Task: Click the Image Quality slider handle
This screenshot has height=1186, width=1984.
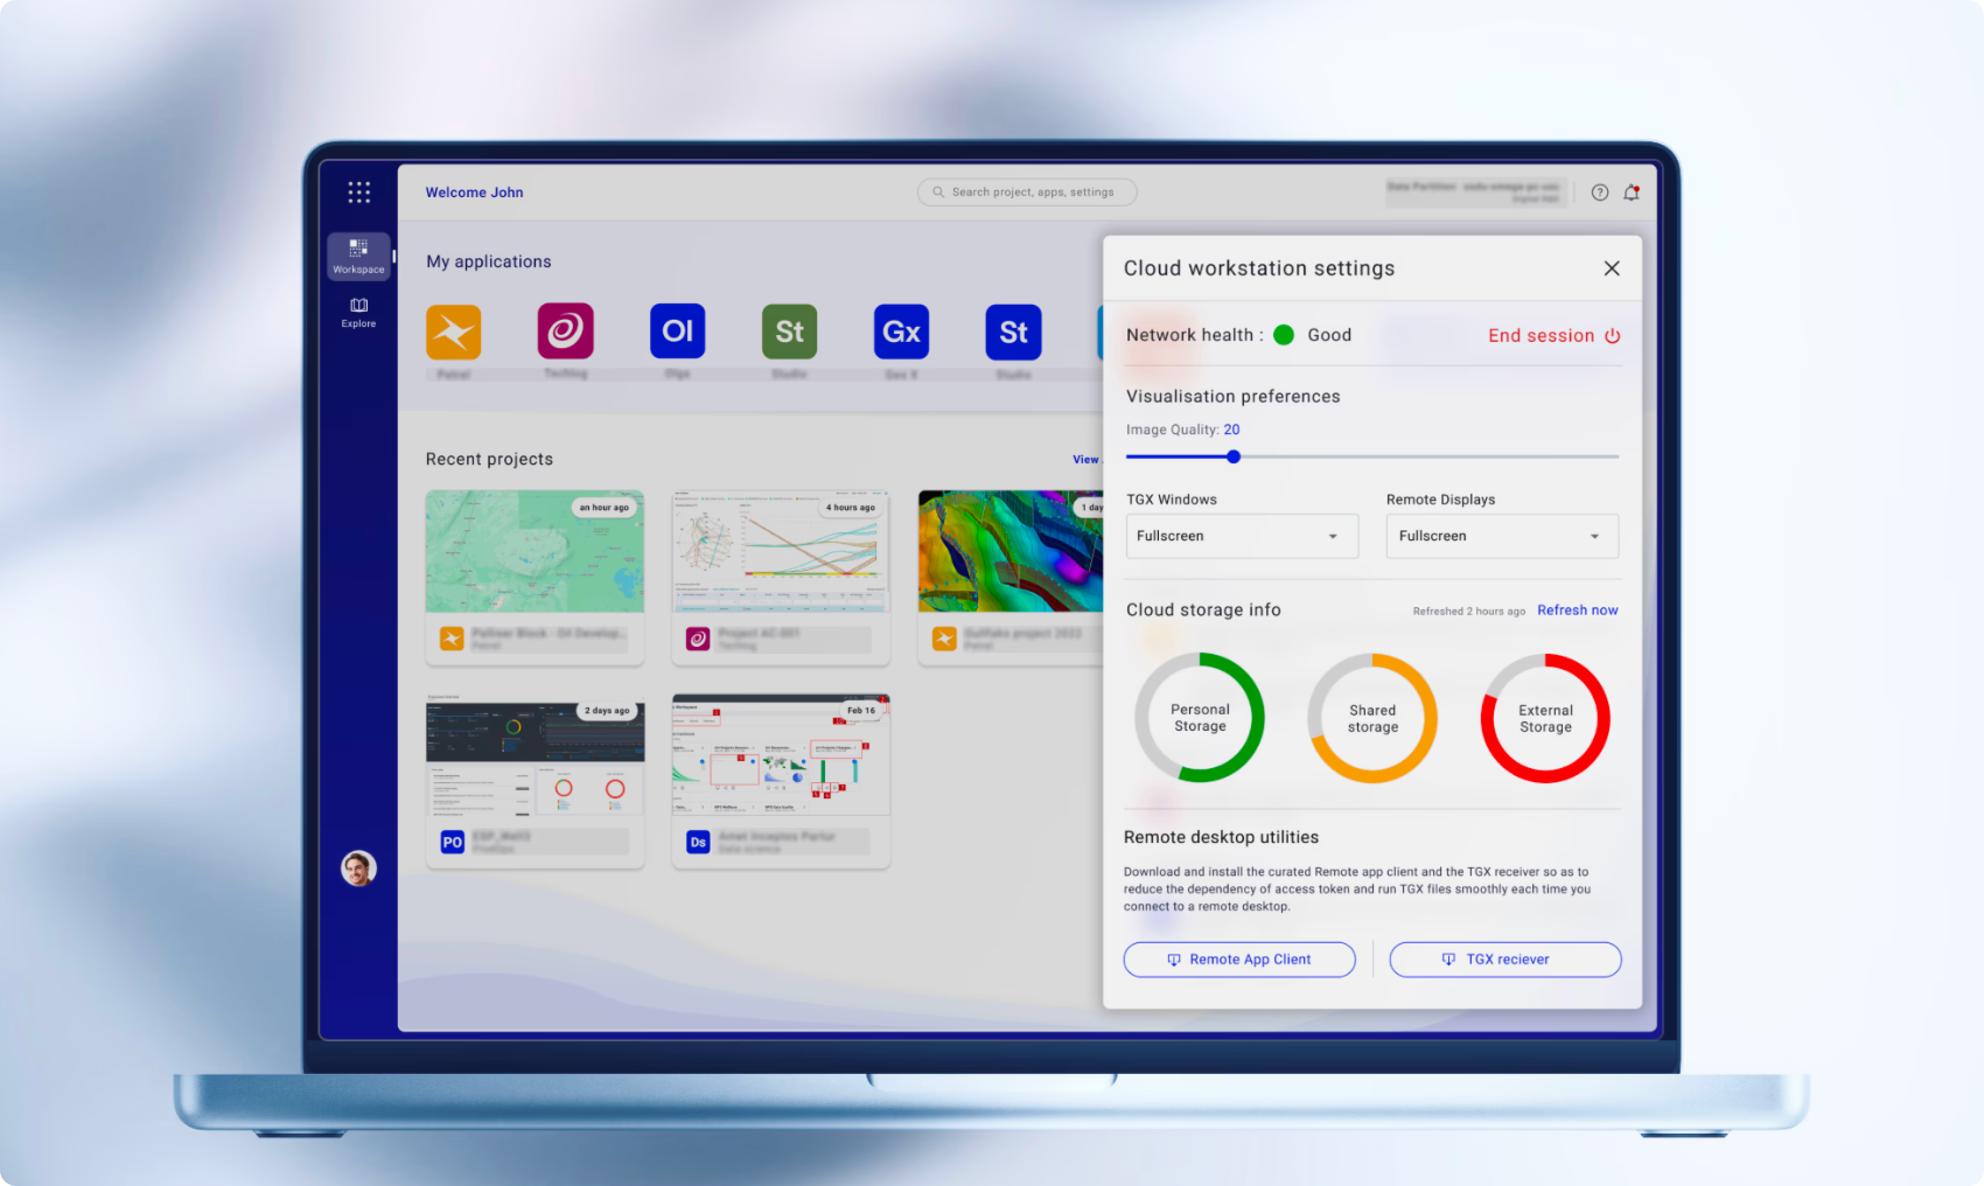Action: point(1233,457)
